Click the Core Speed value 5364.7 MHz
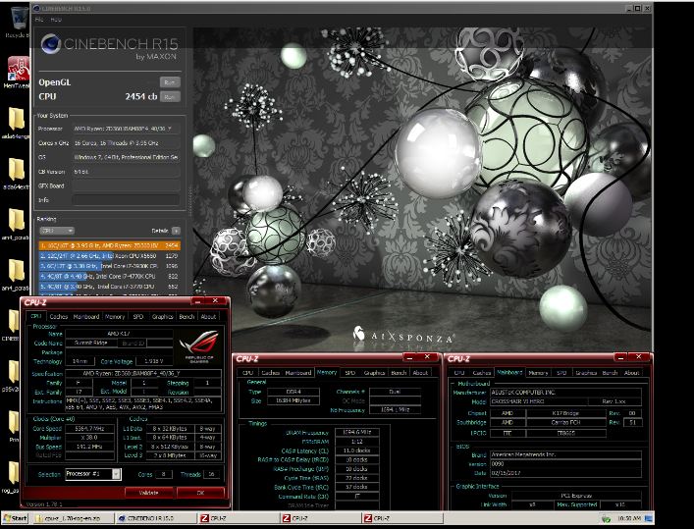 pos(90,429)
